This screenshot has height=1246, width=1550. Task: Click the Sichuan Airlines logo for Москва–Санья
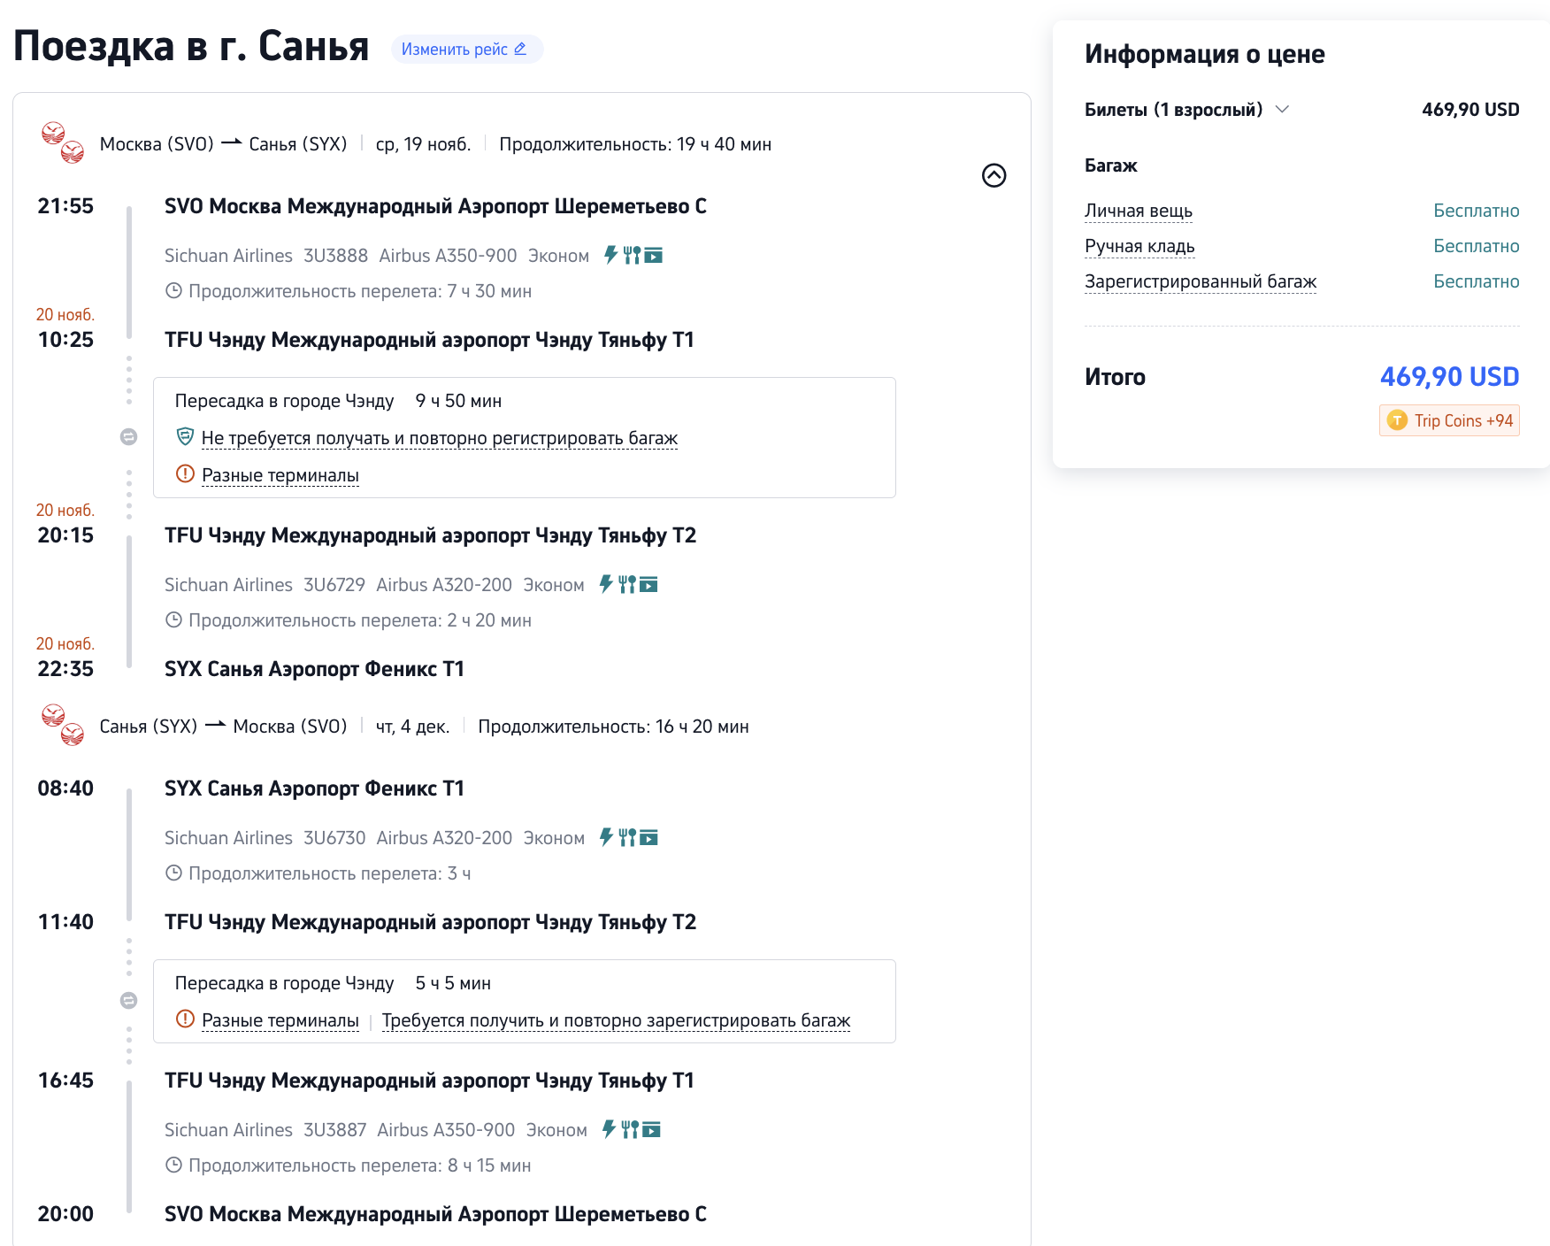[x=63, y=143]
